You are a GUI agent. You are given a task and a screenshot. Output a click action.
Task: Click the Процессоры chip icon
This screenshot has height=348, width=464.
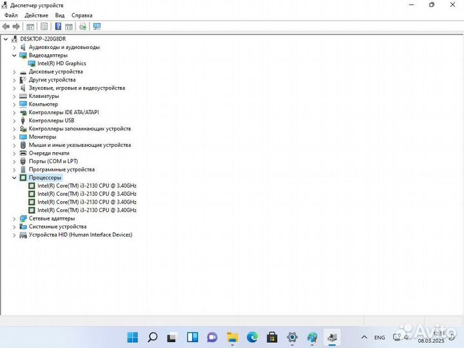[23, 178]
